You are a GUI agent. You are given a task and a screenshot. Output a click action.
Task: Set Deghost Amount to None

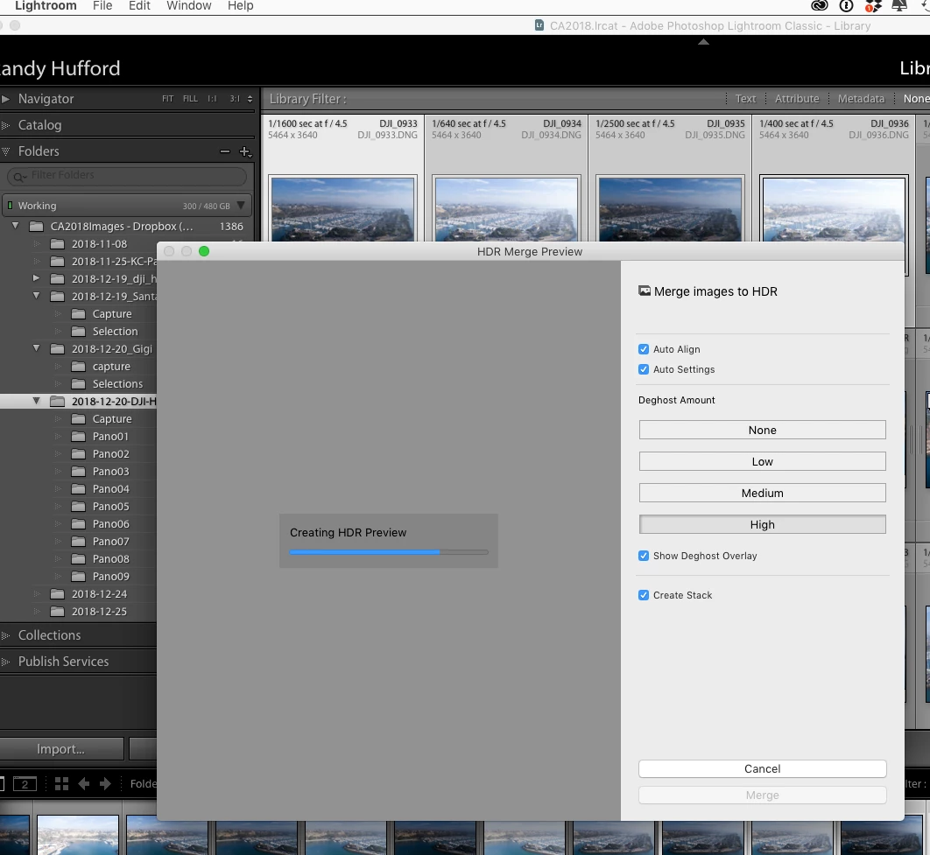762,431
